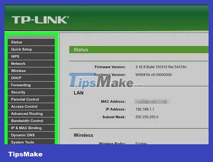Screen dimensions: 213x162
Task: Open Advanced Routing menu
Action: pyautogui.click(x=31, y=114)
